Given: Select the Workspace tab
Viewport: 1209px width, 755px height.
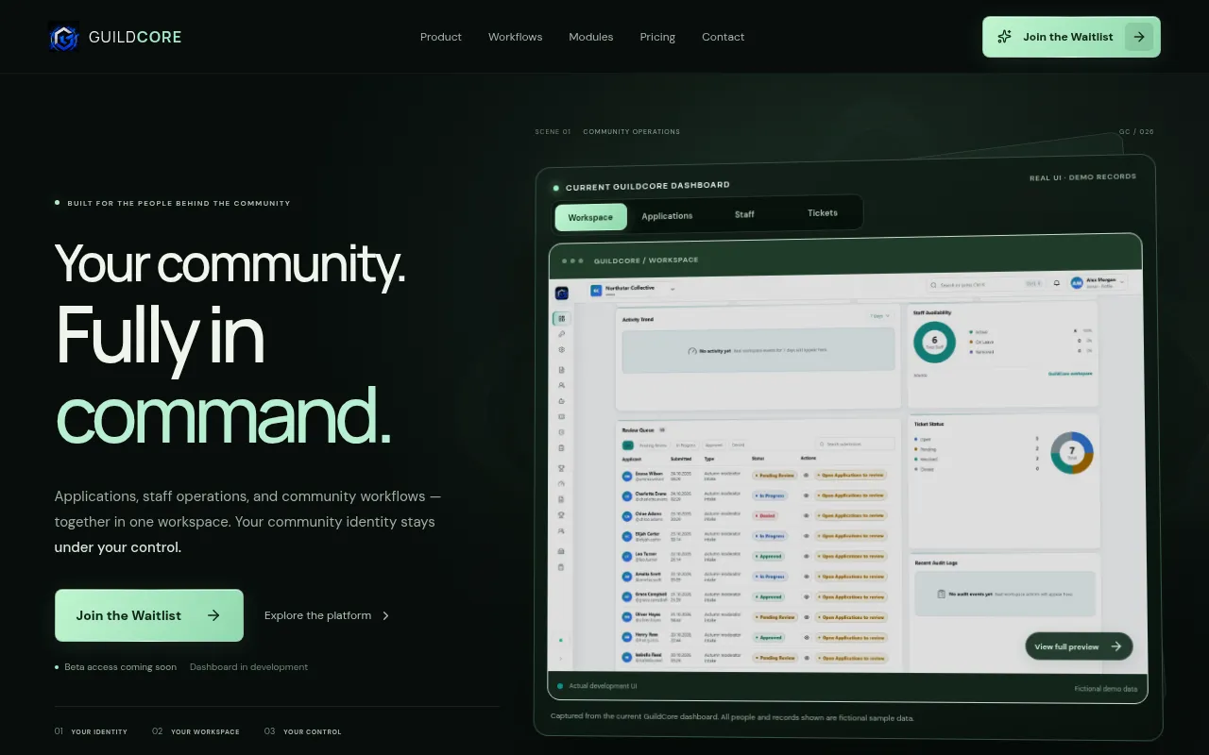Looking at the screenshot, I should pos(590,217).
